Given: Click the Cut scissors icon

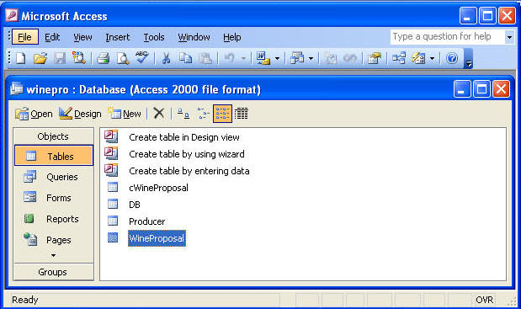Looking at the screenshot, I should 166,58.
